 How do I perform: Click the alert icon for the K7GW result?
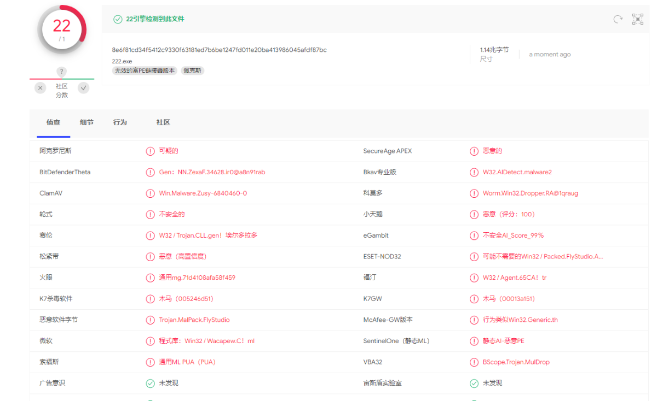tap(474, 299)
